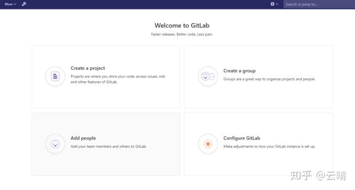Viewport: 355px width, 190px height.
Task: Open the Create a project card title
Action: click(x=88, y=68)
